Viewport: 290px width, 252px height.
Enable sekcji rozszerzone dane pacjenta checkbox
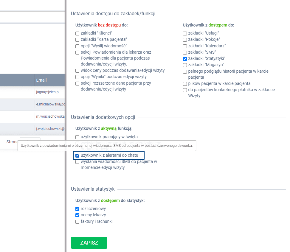[x=77, y=83]
